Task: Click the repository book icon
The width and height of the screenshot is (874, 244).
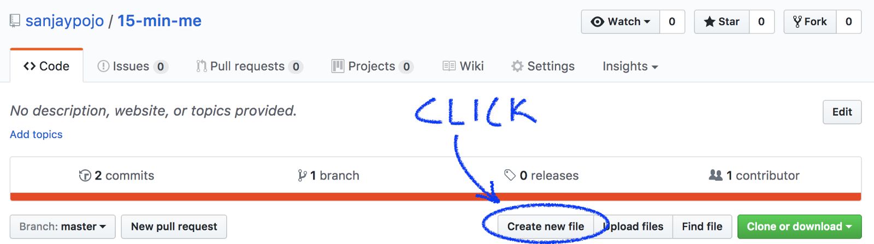Action: coord(15,21)
